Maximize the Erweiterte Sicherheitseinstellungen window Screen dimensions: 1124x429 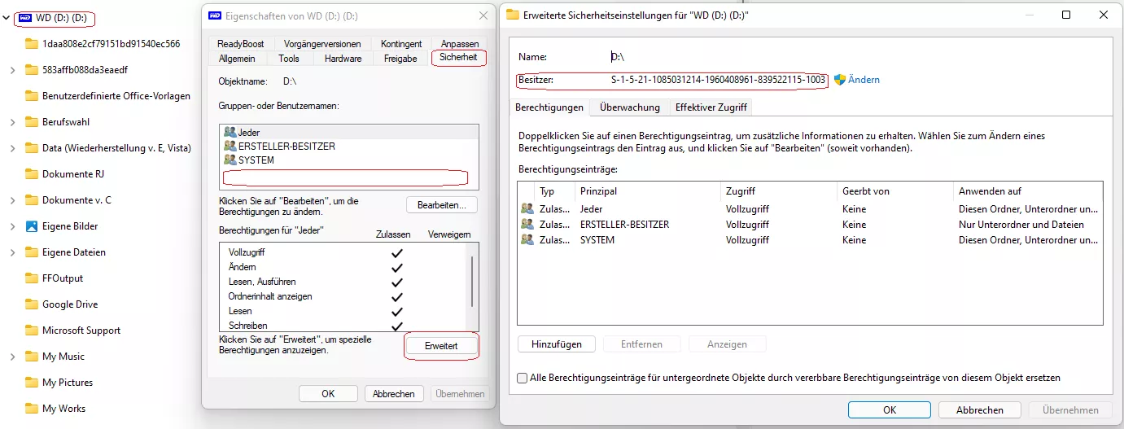click(x=1066, y=15)
